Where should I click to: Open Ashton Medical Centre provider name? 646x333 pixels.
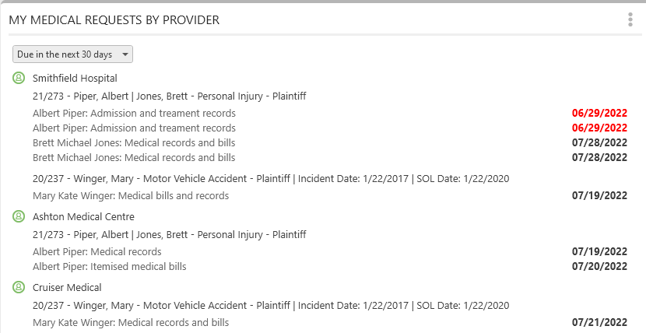83,216
